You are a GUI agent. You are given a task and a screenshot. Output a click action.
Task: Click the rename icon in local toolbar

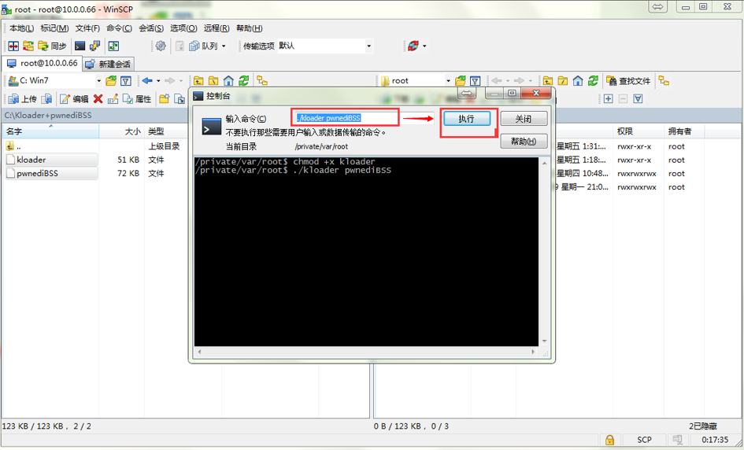[x=113, y=98]
